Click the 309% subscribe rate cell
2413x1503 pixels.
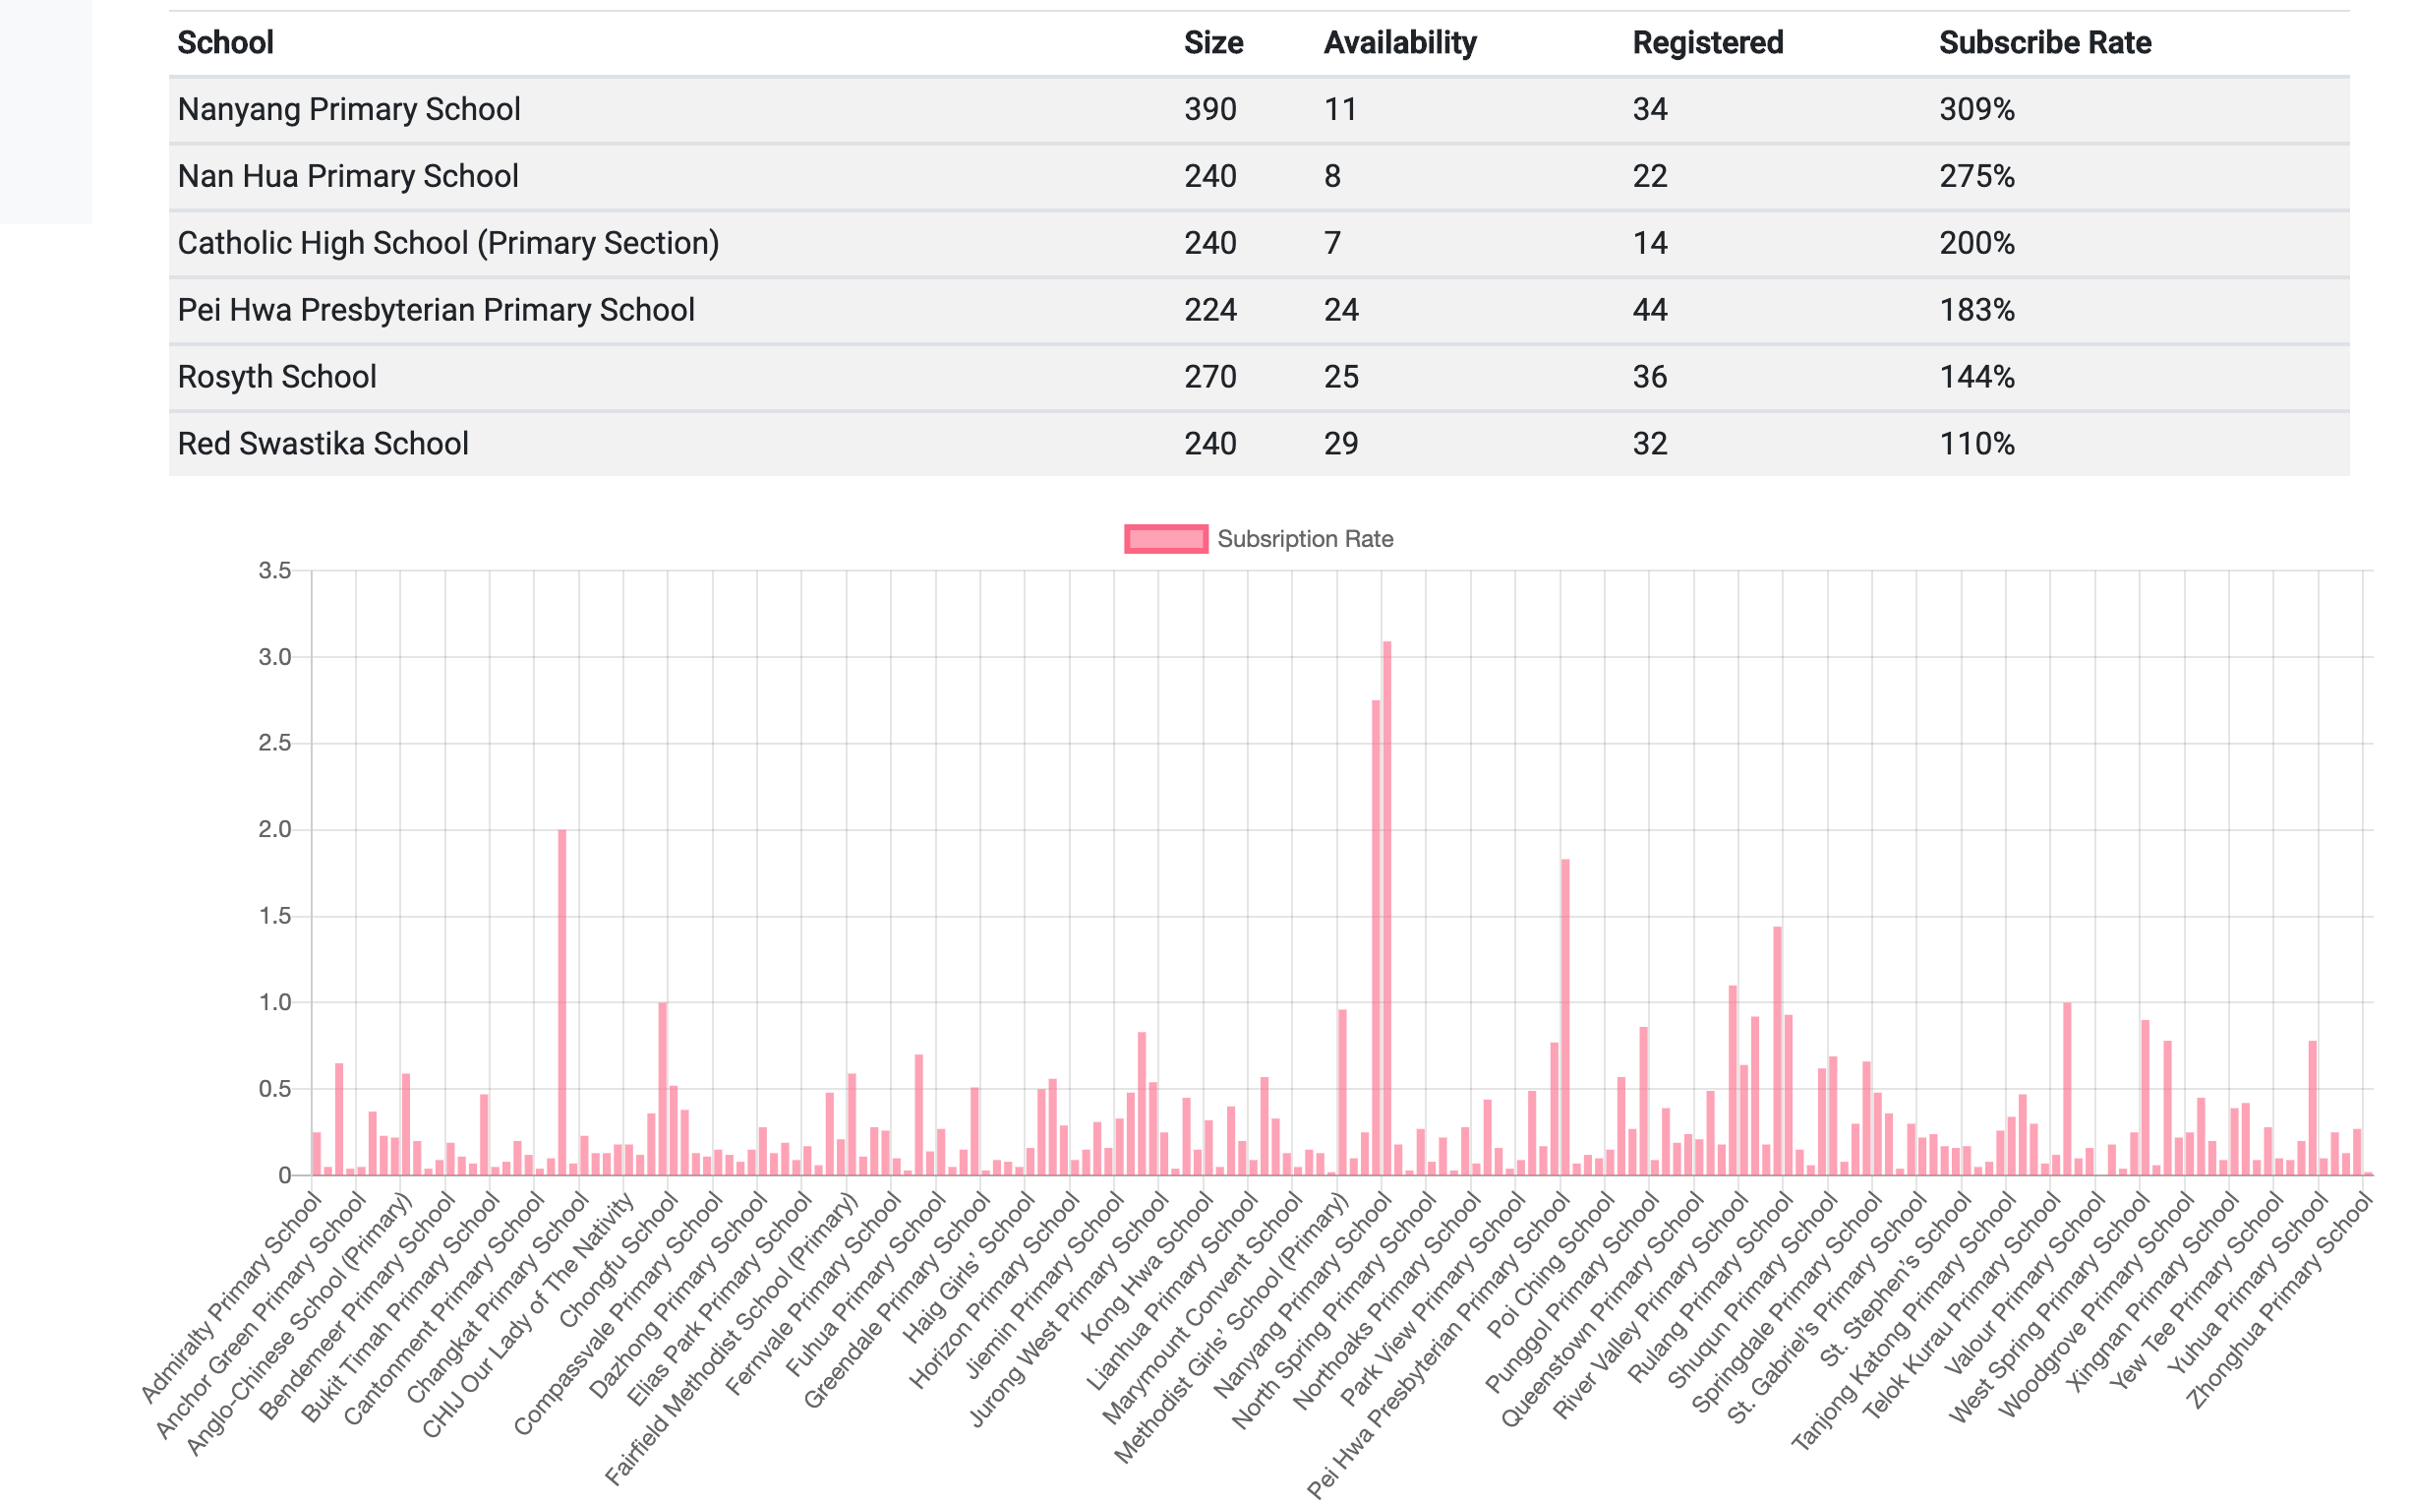1975,109
